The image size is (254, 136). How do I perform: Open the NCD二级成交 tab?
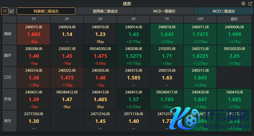pos(223,11)
